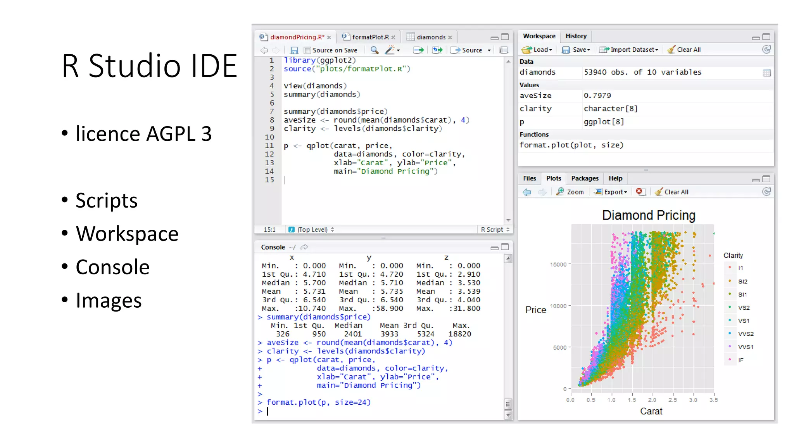Click the run current line icon
Image resolution: width=794 pixels, height=447 pixels.
[418, 50]
